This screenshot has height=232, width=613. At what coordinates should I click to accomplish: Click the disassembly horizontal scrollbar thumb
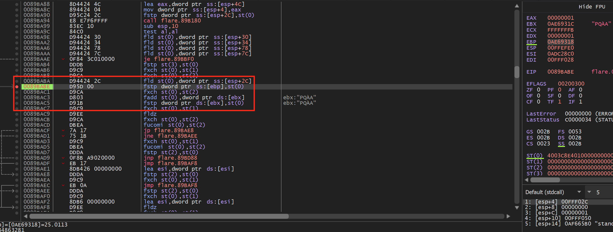pos(159,216)
